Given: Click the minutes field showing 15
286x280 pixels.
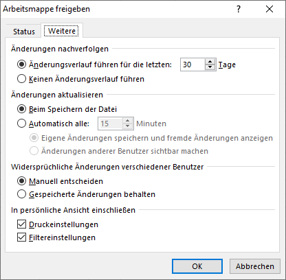Looking at the screenshot, I should 111,124.
